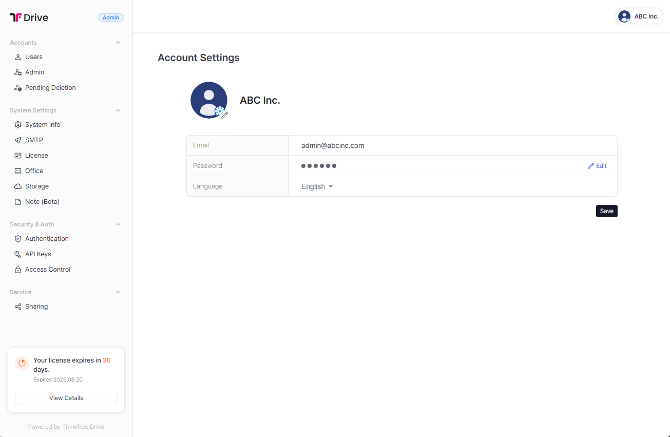Click the Admin badge

(x=111, y=17)
